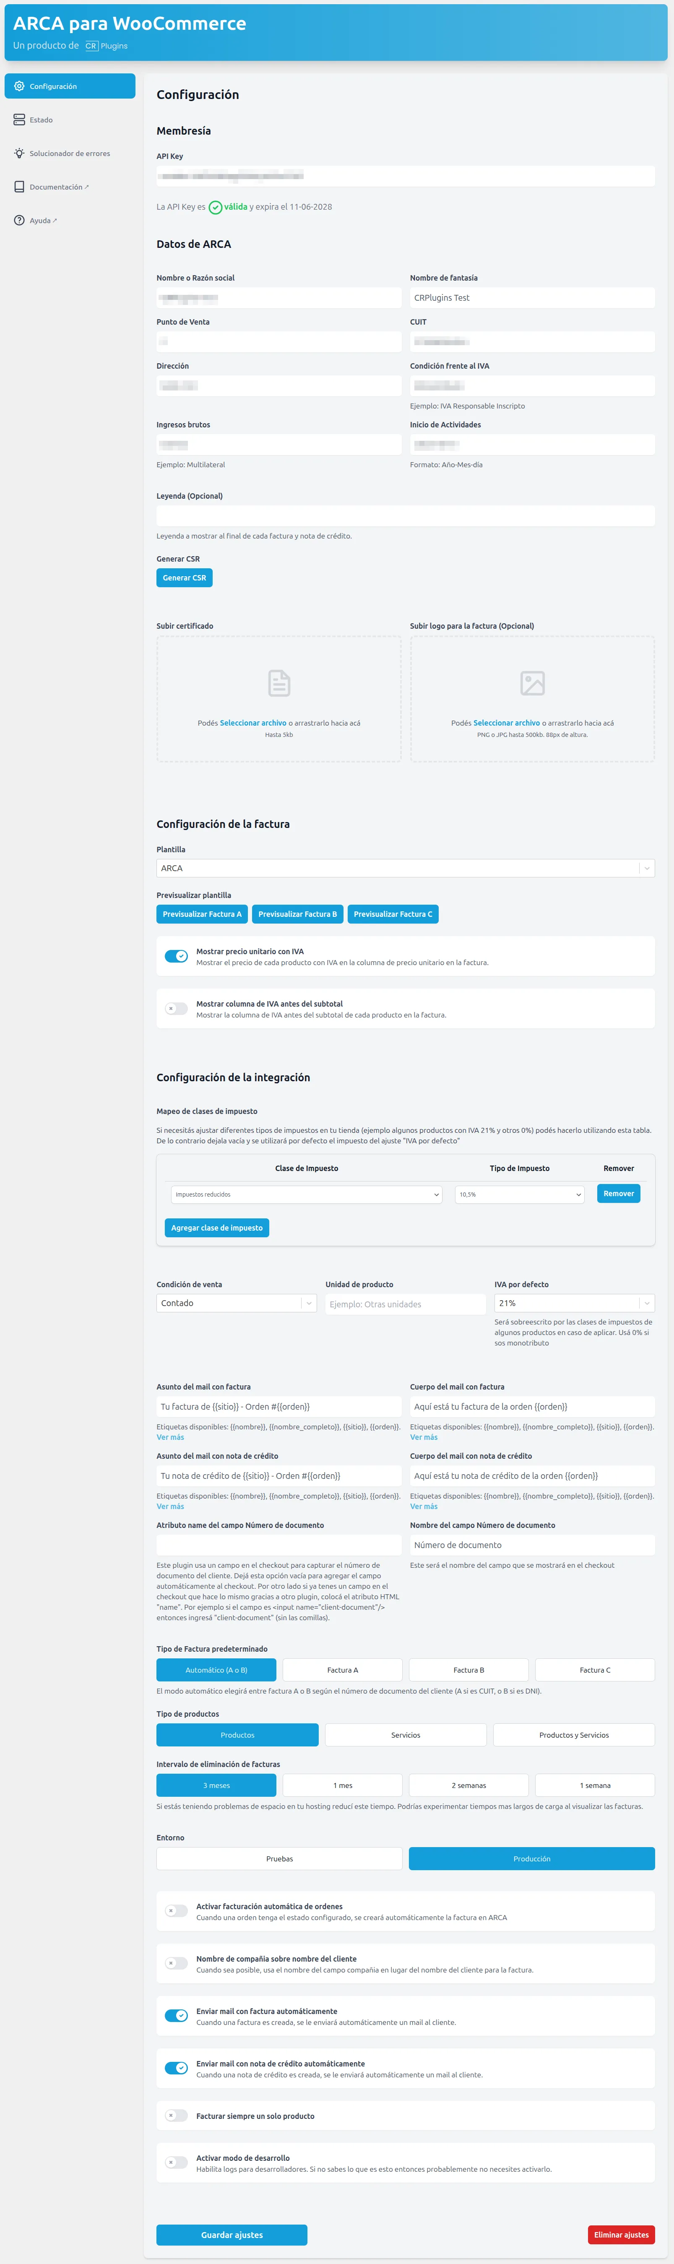Open the Configuración gear icon in sidebar
Viewport: 674px width, 2264px height.
pos(19,86)
